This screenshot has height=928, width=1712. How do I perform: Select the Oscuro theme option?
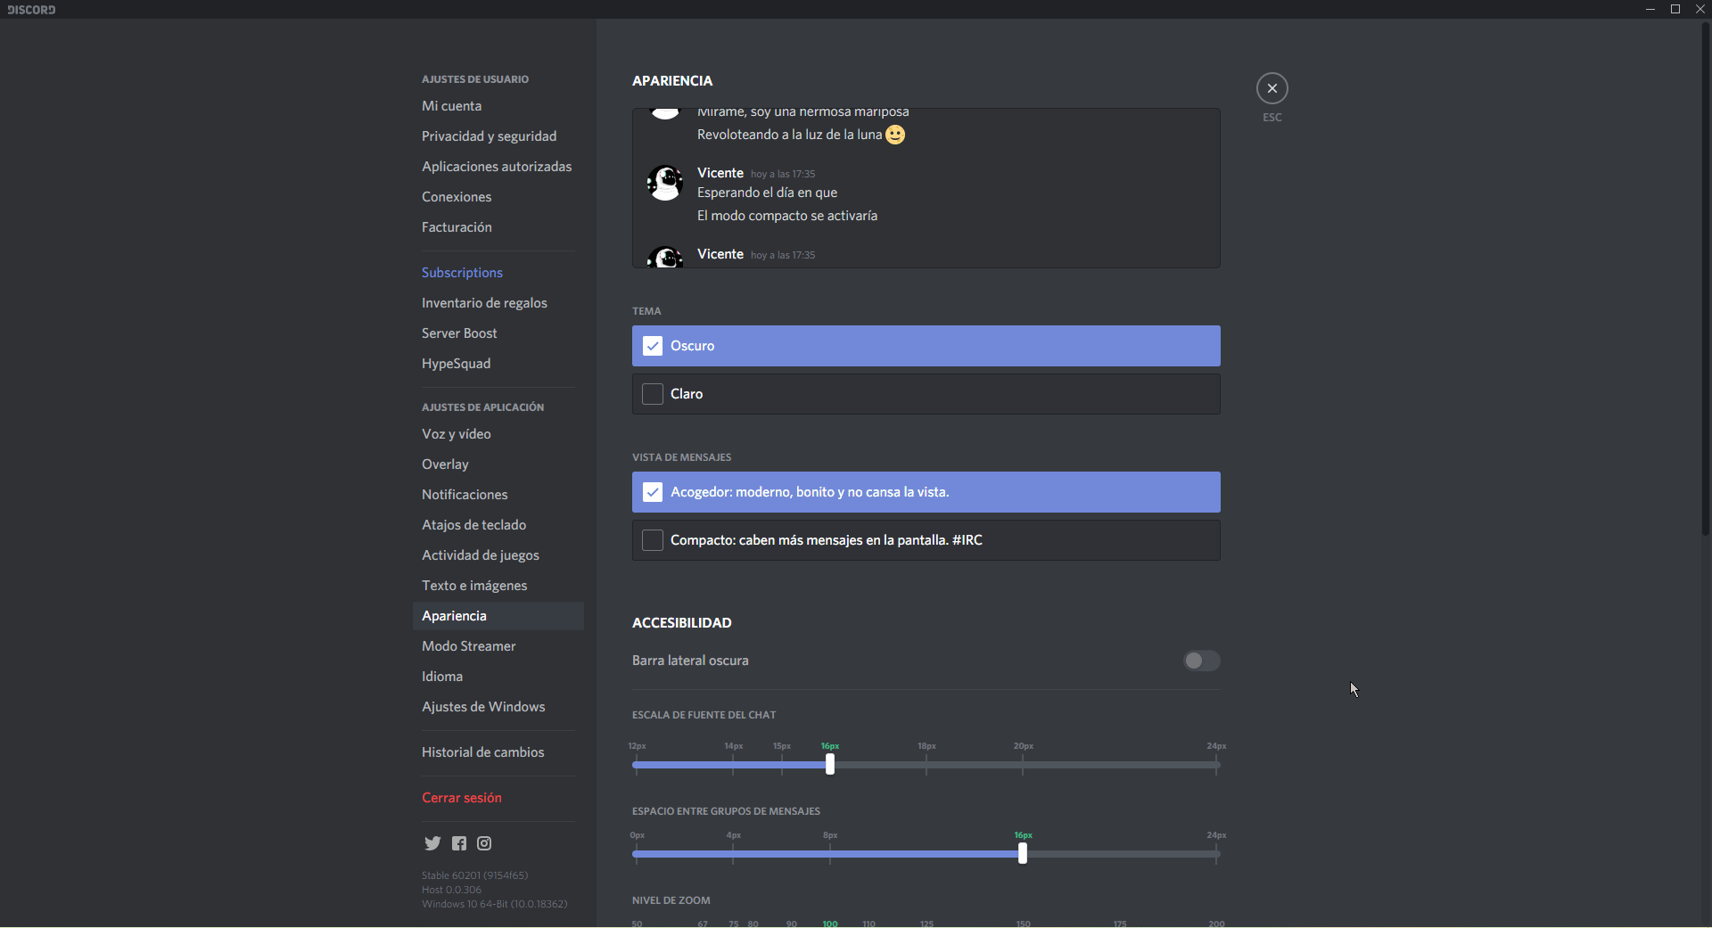pos(926,346)
